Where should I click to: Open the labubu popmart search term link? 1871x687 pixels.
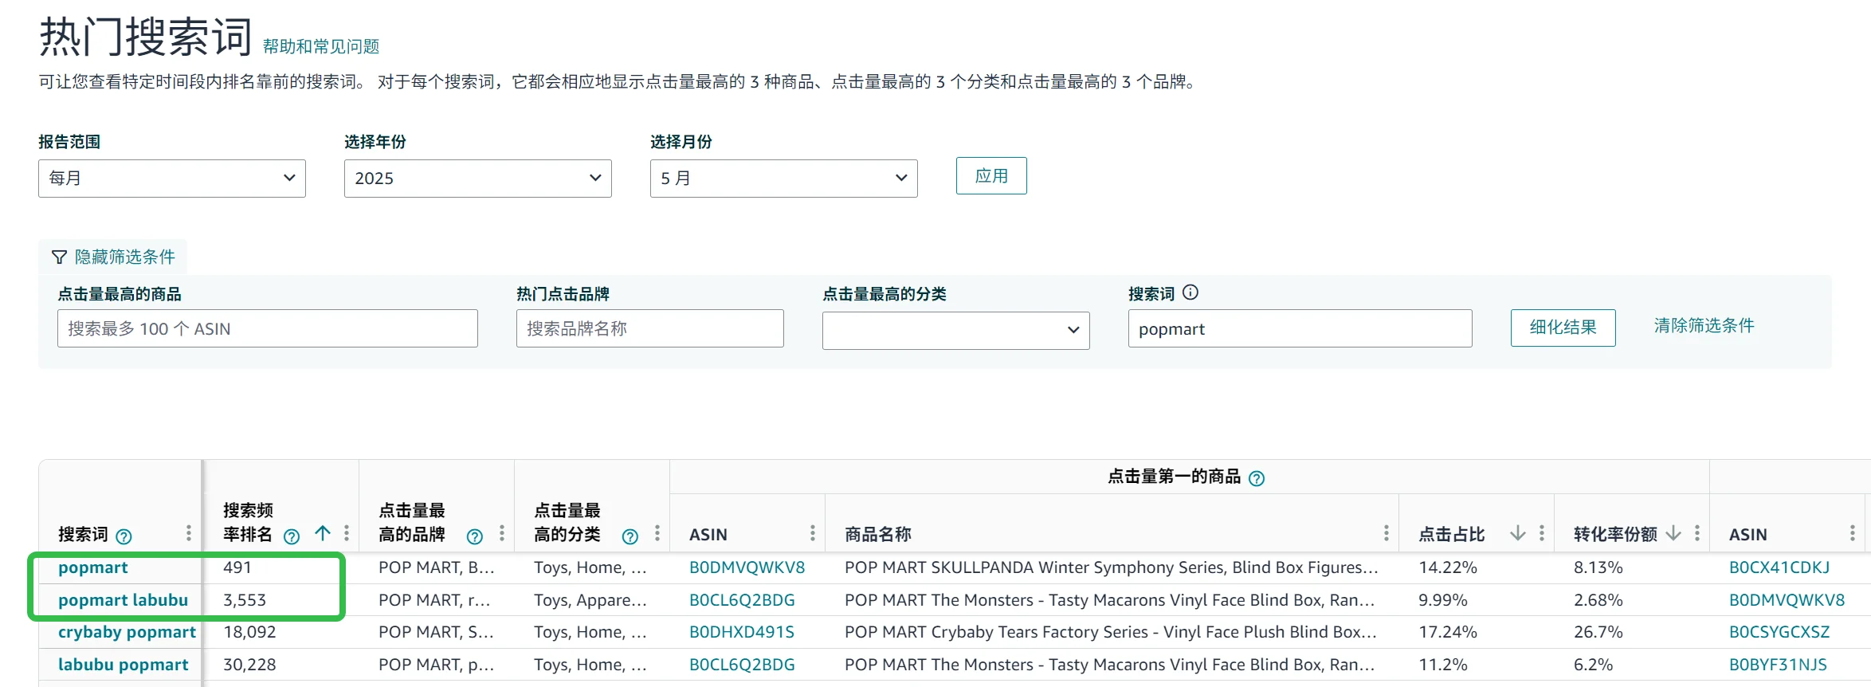[124, 665]
